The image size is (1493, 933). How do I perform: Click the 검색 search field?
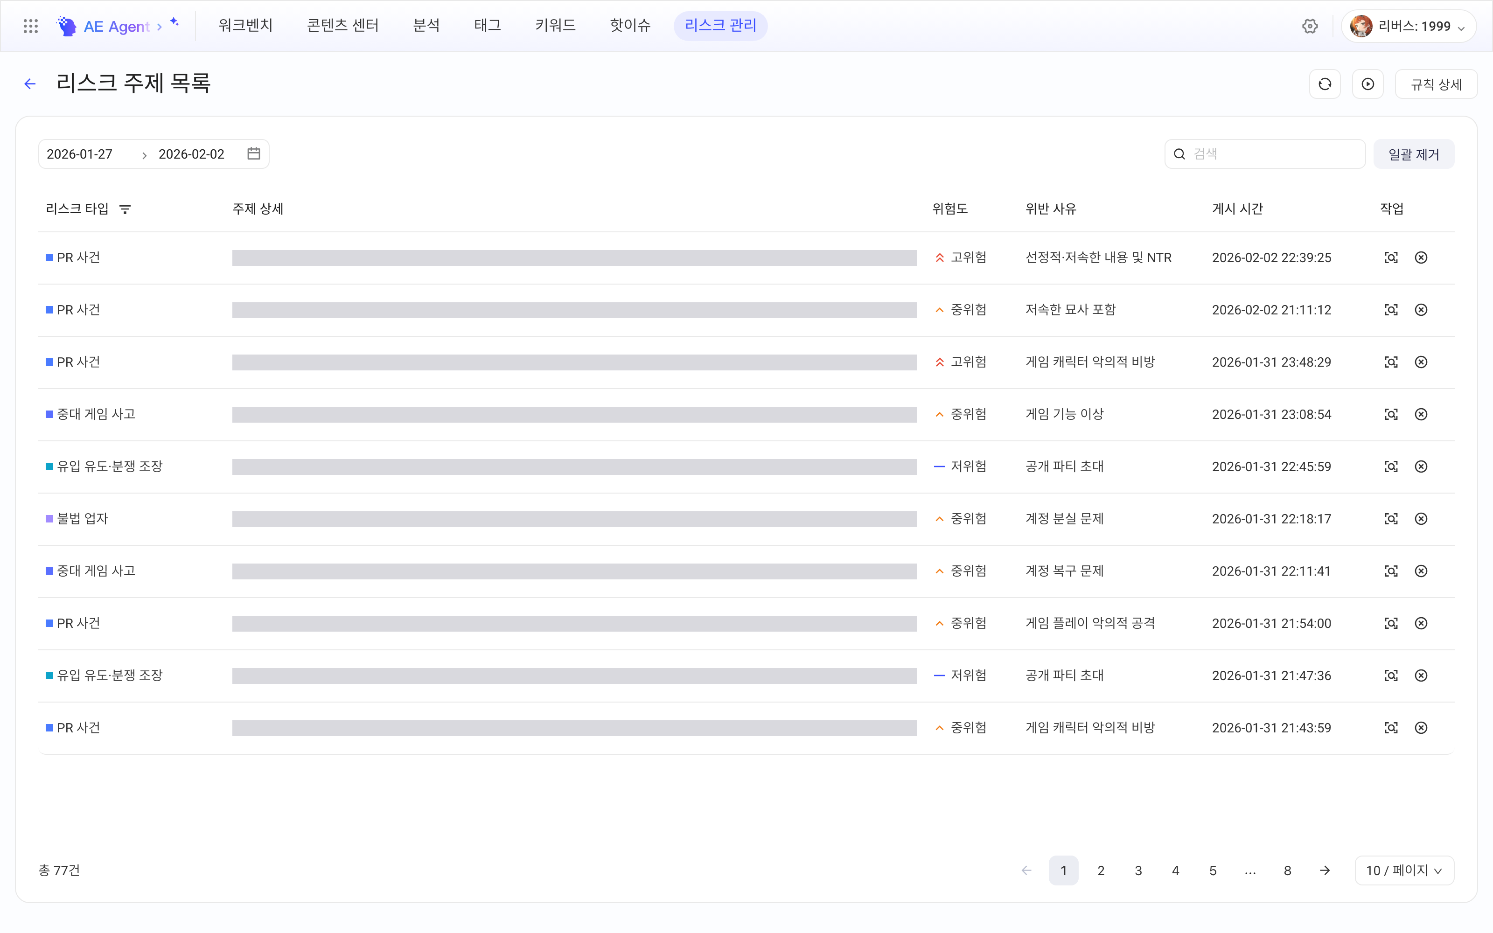pos(1265,153)
